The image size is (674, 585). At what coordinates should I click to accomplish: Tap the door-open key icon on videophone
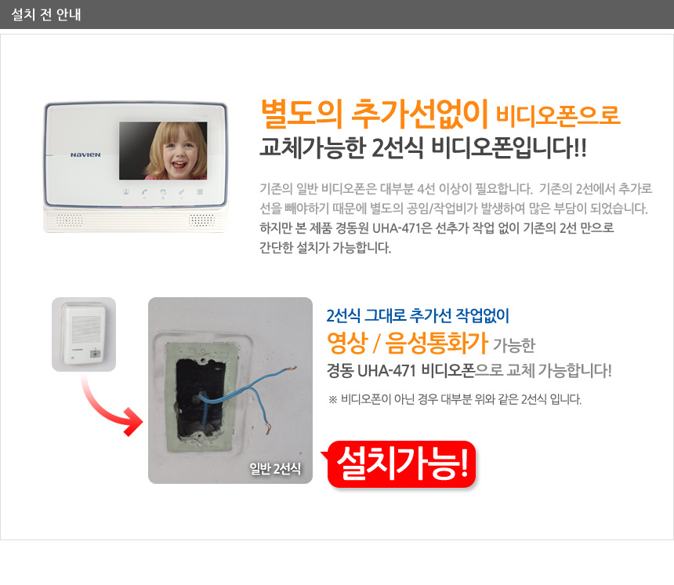tap(181, 193)
